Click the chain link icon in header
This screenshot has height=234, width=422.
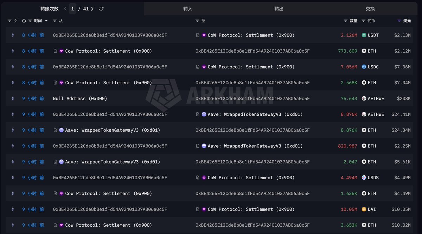point(15,21)
